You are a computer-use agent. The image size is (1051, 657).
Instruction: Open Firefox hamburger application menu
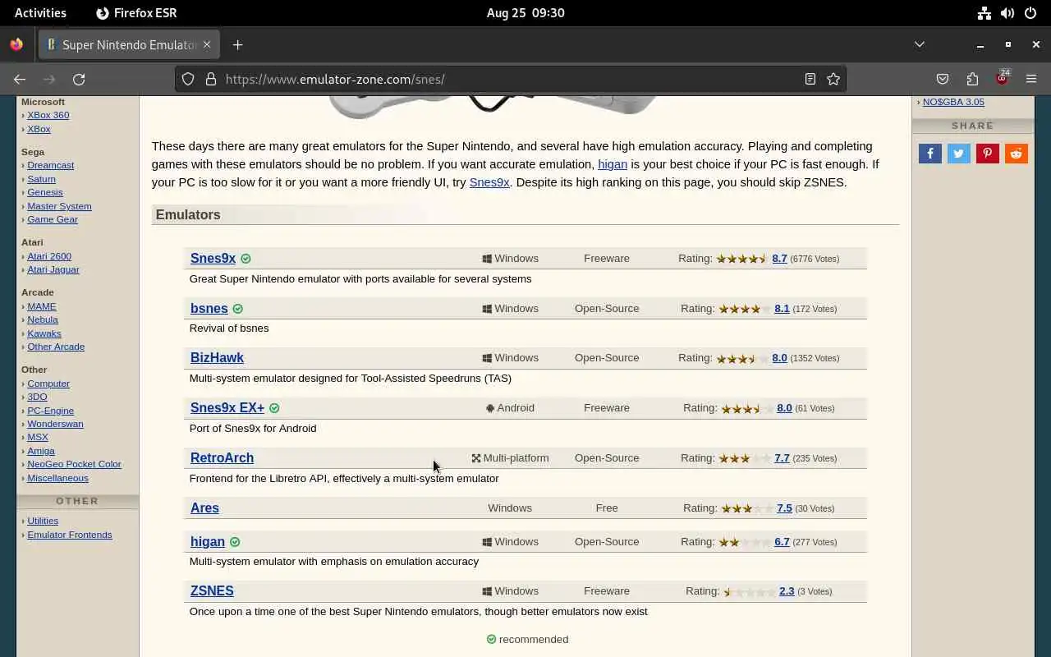[x=1031, y=79]
